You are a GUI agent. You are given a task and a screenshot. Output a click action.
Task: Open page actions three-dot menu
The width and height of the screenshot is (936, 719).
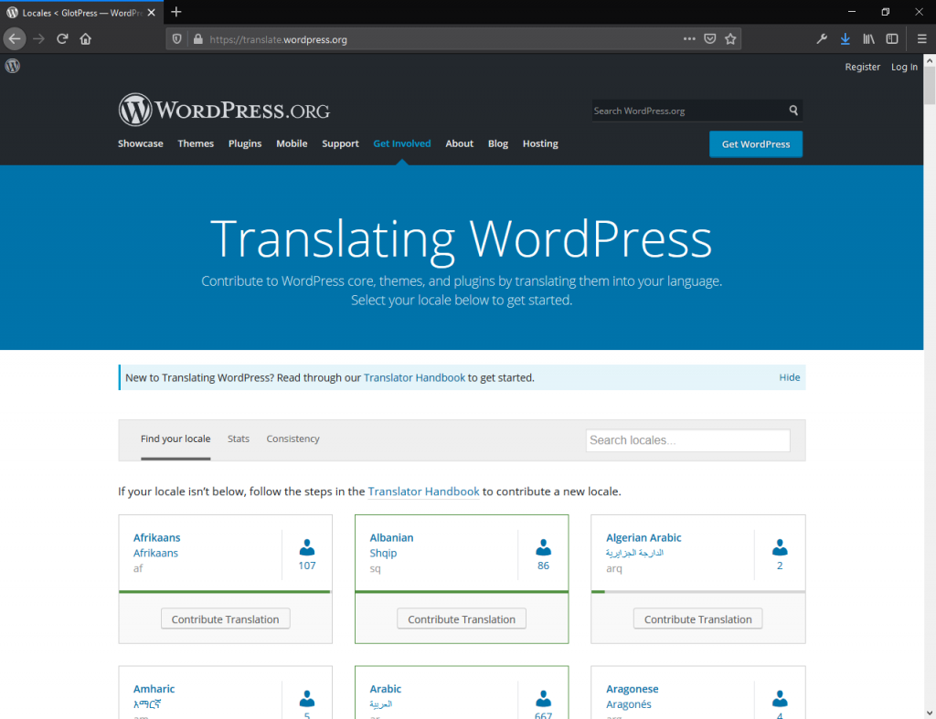coord(689,38)
